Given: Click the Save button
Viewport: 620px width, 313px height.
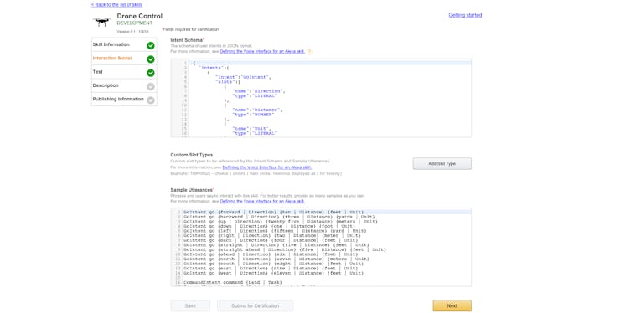Looking at the screenshot, I should pos(190,306).
